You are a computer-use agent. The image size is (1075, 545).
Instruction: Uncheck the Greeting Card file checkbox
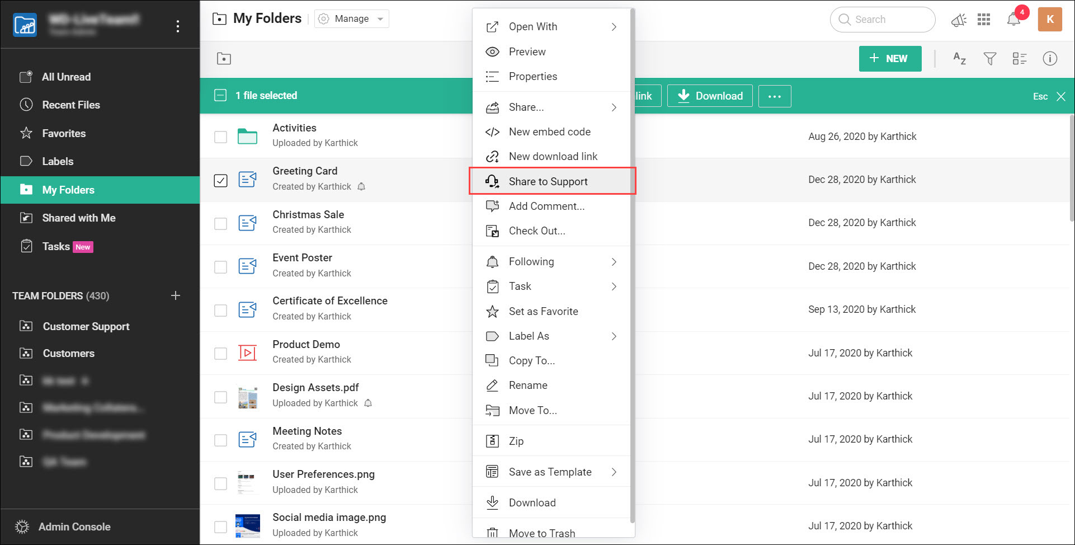click(x=220, y=180)
